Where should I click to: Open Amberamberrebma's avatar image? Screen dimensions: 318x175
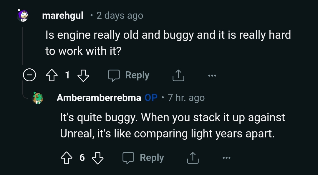pos(38,98)
